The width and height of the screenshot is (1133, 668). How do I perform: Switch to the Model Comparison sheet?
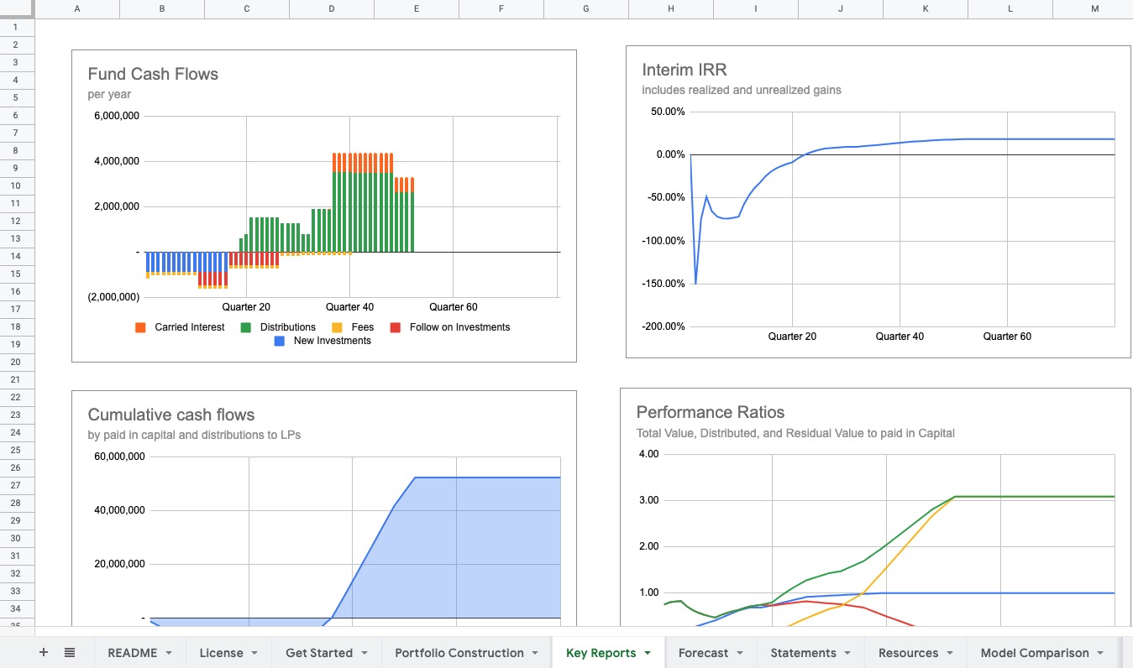click(x=1034, y=652)
